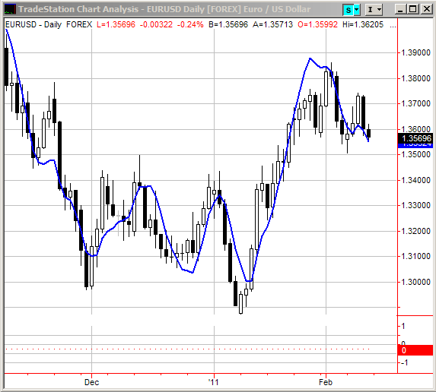Click the 1.39000 price axis label
Image resolution: width=436 pixels, height=392 pixels.
[415, 52]
